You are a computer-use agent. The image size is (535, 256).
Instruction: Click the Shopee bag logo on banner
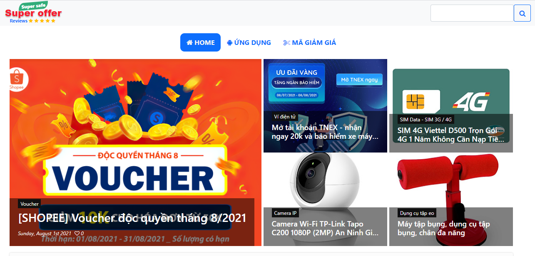coord(18,79)
